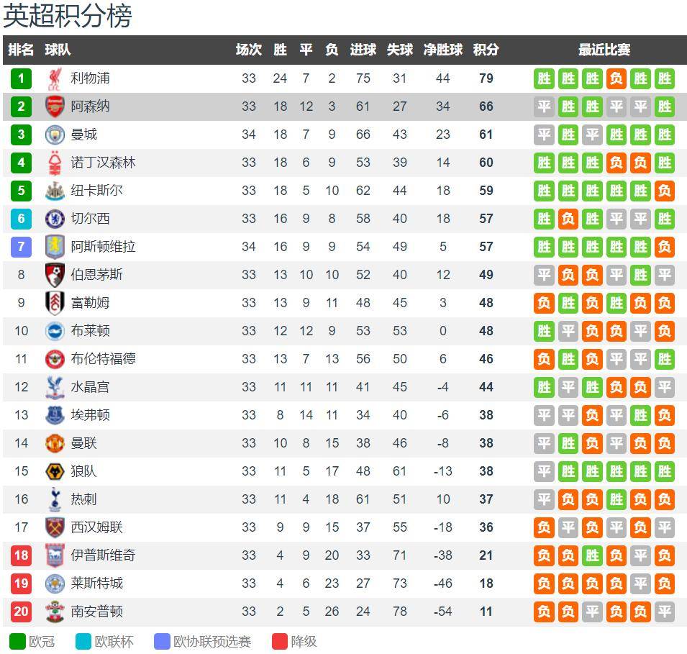Image resolution: width=687 pixels, height=654 pixels.
Task: Click the Chelsea club crest icon
Action: 55,219
